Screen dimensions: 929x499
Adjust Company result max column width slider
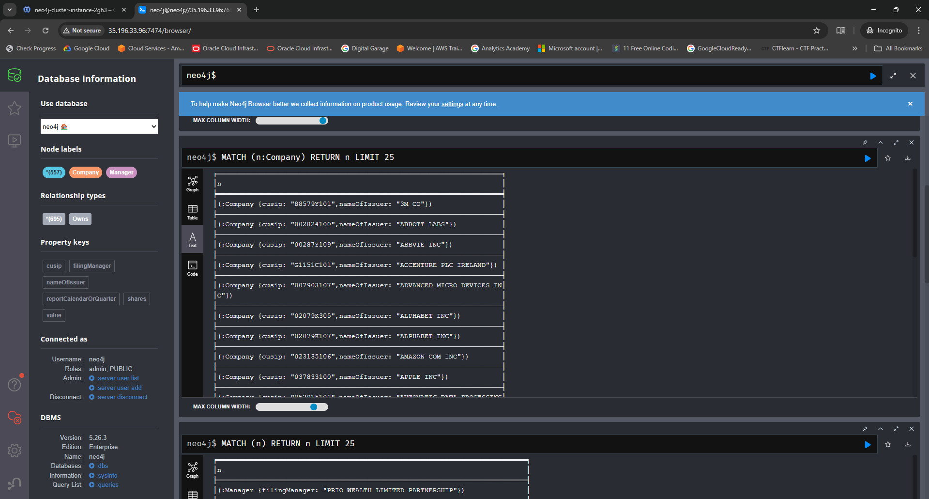click(x=292, y=407)
